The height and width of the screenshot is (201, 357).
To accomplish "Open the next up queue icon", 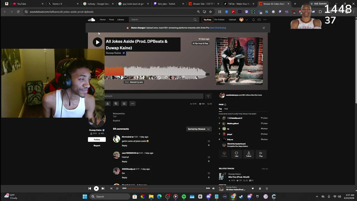I will (267, 188).
